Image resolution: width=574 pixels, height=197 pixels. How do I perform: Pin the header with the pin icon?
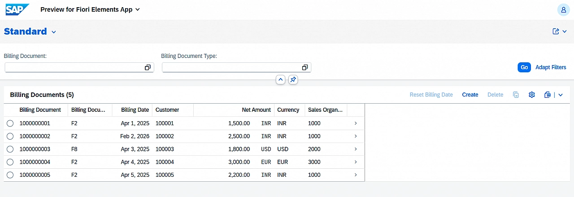pos(293,79)
